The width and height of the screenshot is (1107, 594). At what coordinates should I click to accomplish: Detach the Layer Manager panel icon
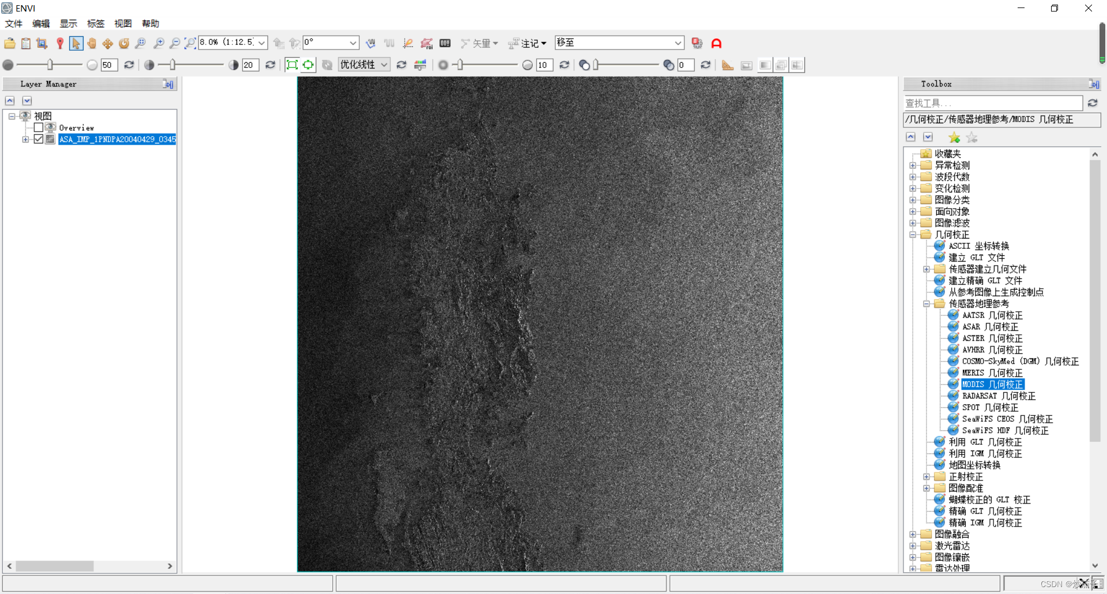pyautogui.click(x=168, y=84)
